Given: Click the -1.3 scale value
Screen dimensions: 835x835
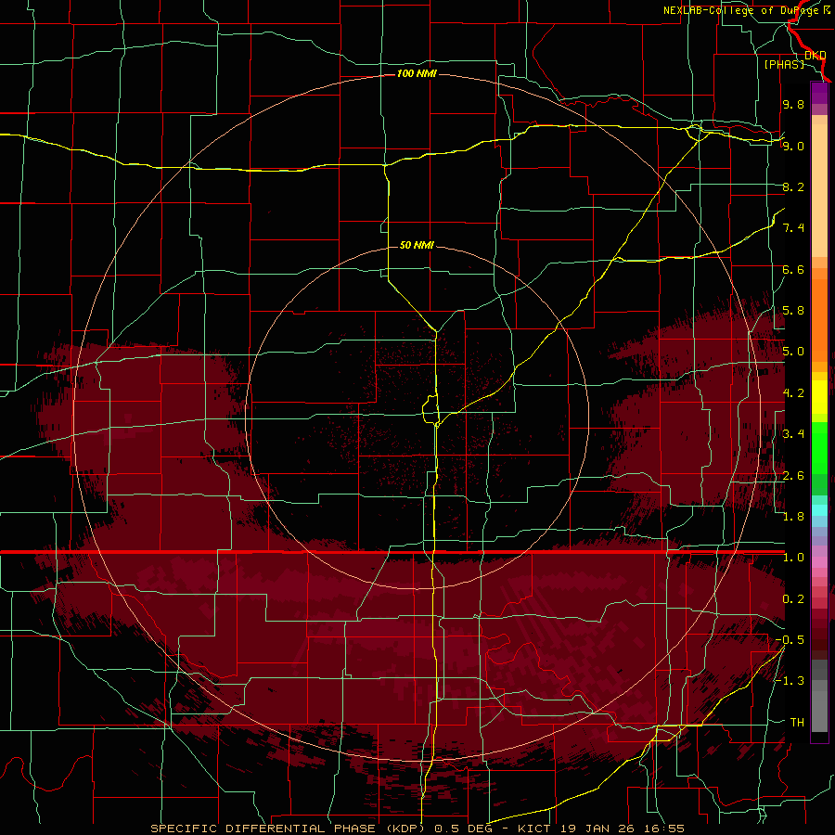Looking at the screenshot, I should click(790, 681).
